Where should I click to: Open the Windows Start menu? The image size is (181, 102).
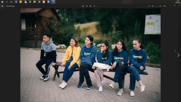(x=2, y=2)
